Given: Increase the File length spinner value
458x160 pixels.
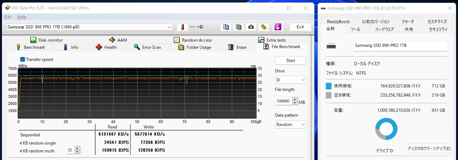Looking at the screenshot, I should [295, 99].
